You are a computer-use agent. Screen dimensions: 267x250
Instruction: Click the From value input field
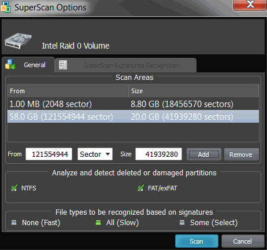point(49,154)
